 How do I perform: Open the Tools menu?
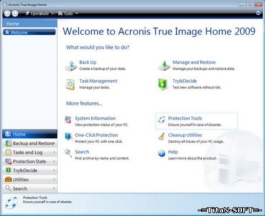[68, 14]
